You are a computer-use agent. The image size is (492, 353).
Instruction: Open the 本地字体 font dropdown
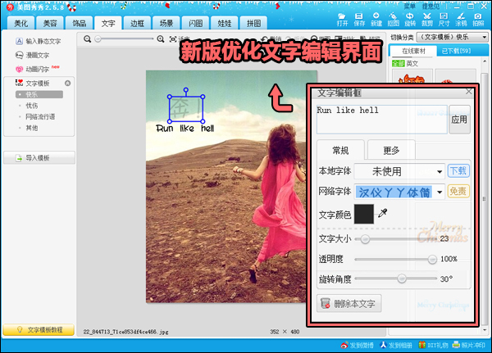438,171
